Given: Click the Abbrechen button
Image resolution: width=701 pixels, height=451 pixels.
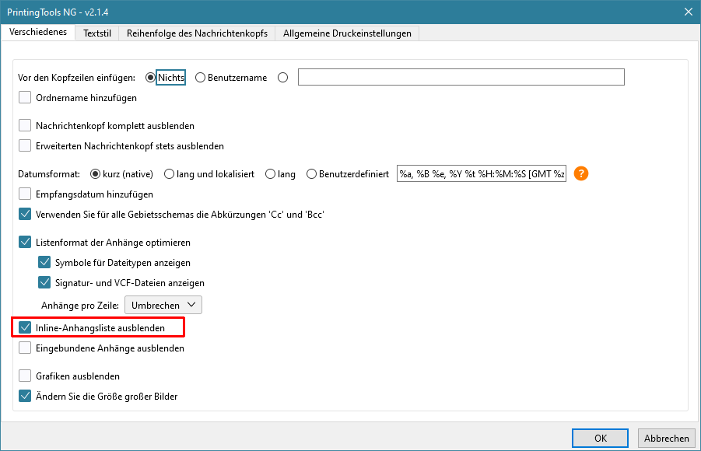Looking at the screenshot, I should point(666,438).
